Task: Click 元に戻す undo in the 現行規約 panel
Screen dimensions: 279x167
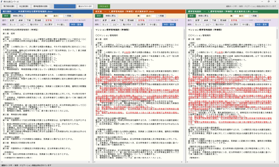Action: (48, 24)
